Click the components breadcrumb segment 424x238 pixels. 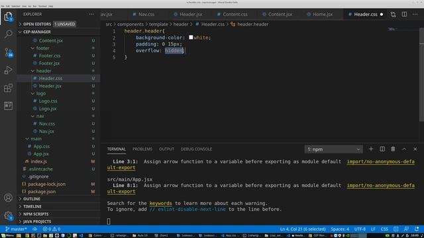(x=131, y=24)
